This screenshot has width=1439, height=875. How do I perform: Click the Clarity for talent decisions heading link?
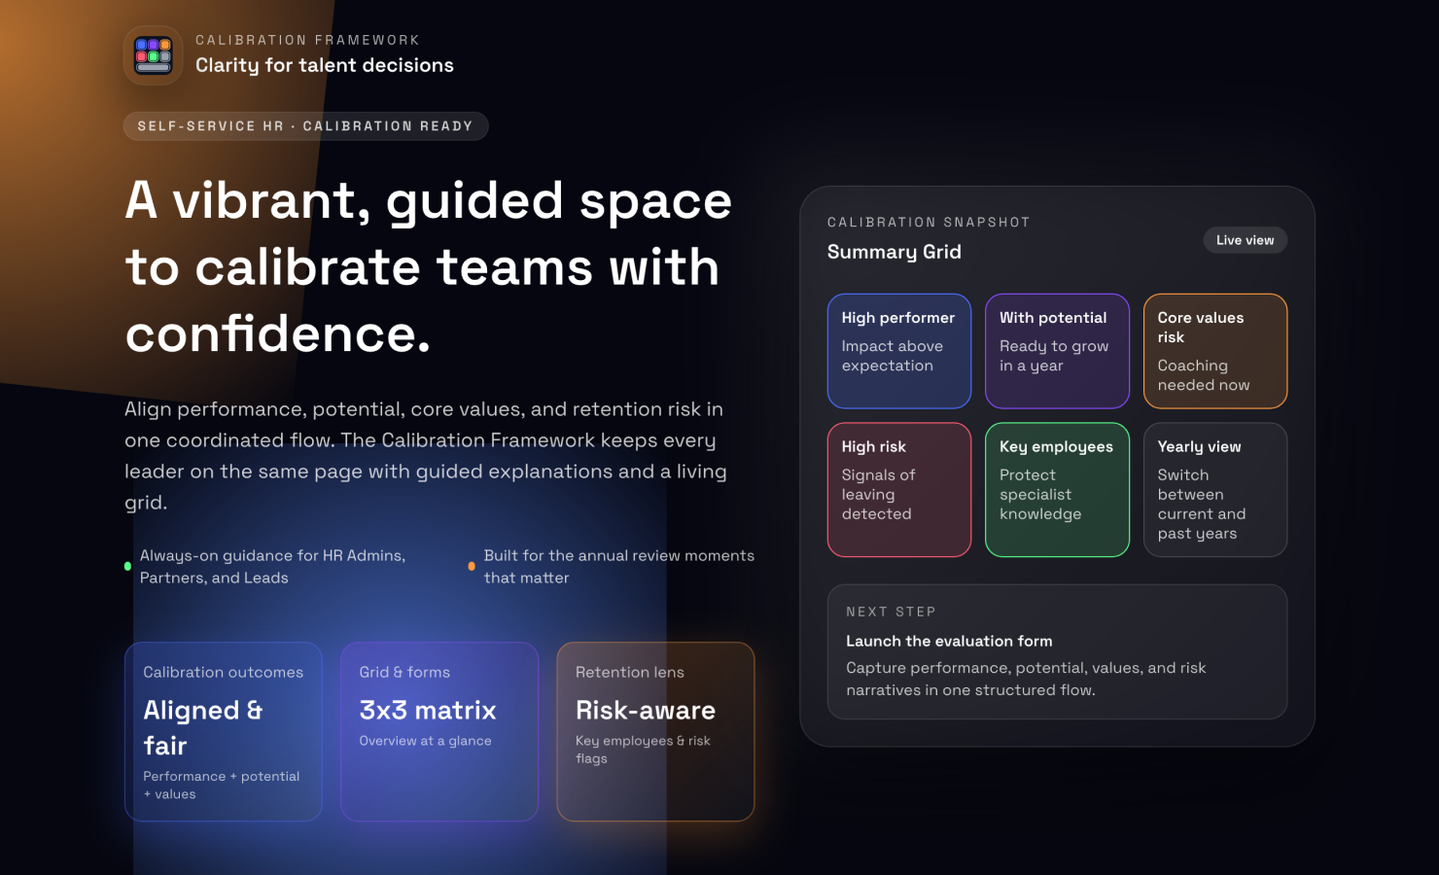[x=326, y=65]
